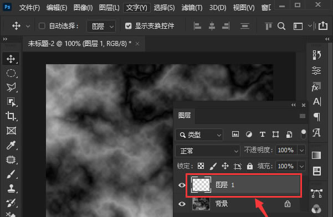
Task: Open the Libraries panel icon
Action: [x=316, y=171]
